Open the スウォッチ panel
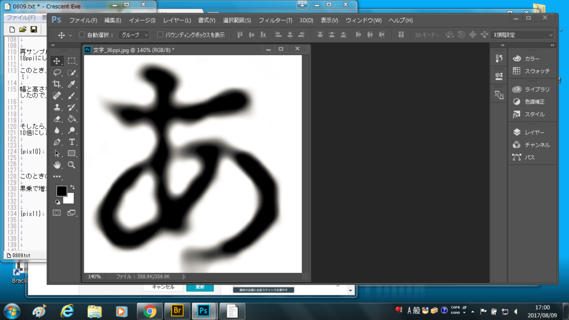569x320 pixels. (532, 71)
